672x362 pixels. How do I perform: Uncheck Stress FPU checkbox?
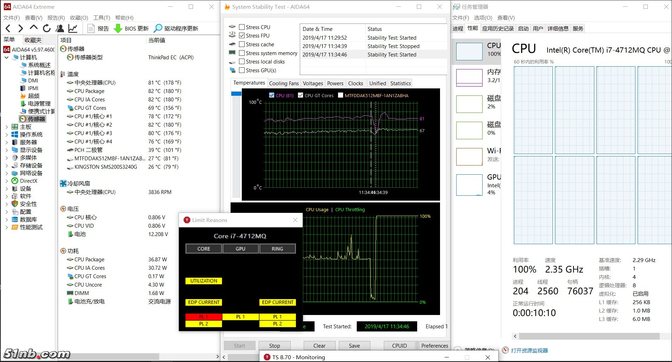click(242, 35)
